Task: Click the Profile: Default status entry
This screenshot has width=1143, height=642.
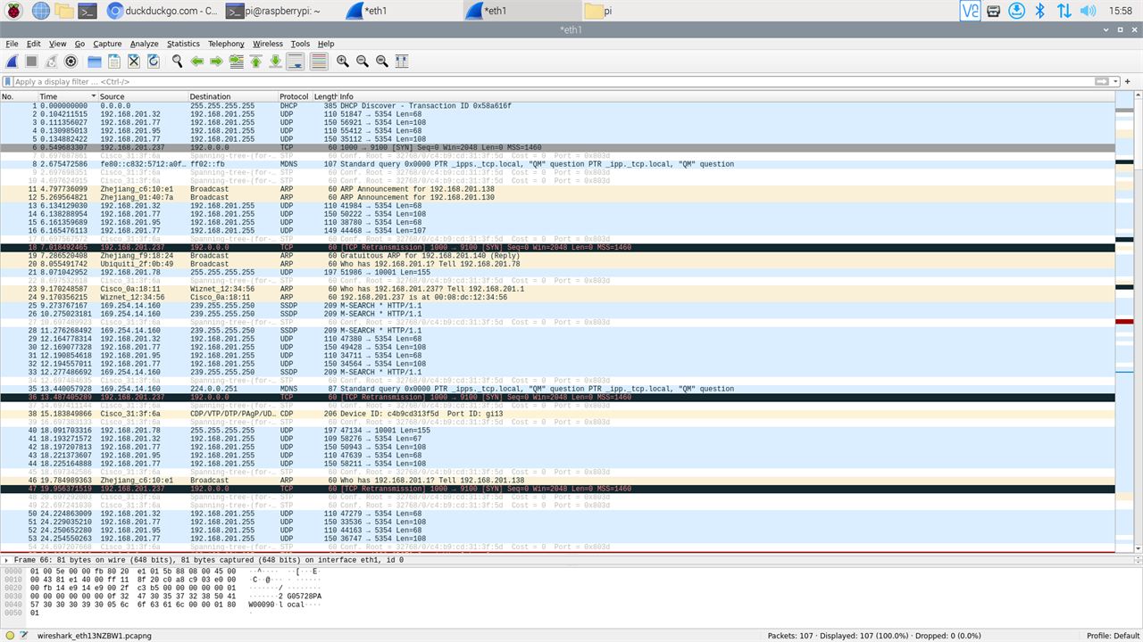Action: [1113, 636]
